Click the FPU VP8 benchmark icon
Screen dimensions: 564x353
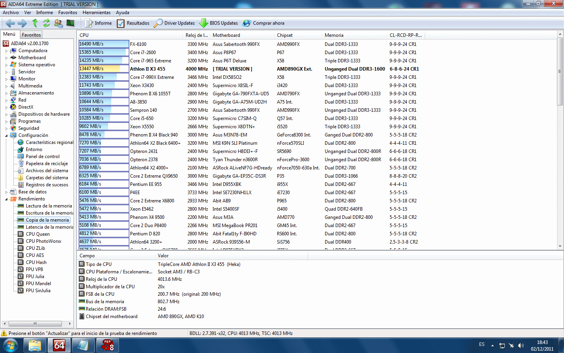click(x=21, y=269)
